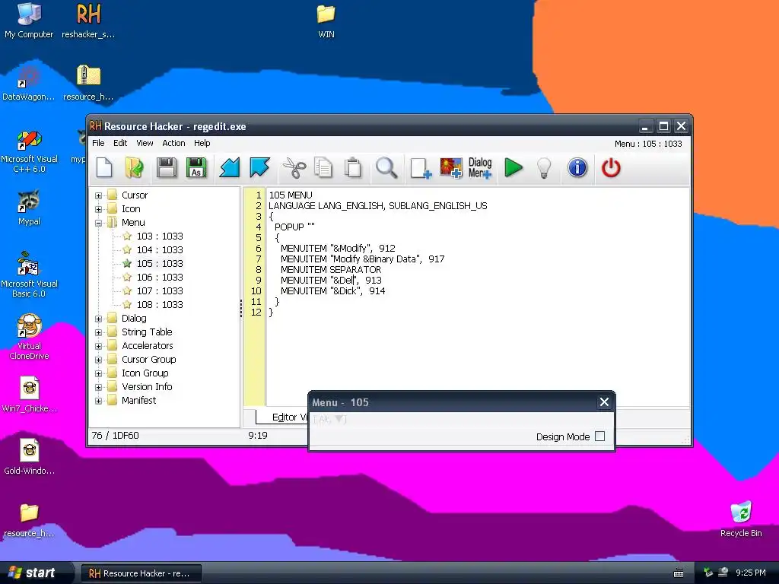Copy using the two-pages icon

coord(323,168)
